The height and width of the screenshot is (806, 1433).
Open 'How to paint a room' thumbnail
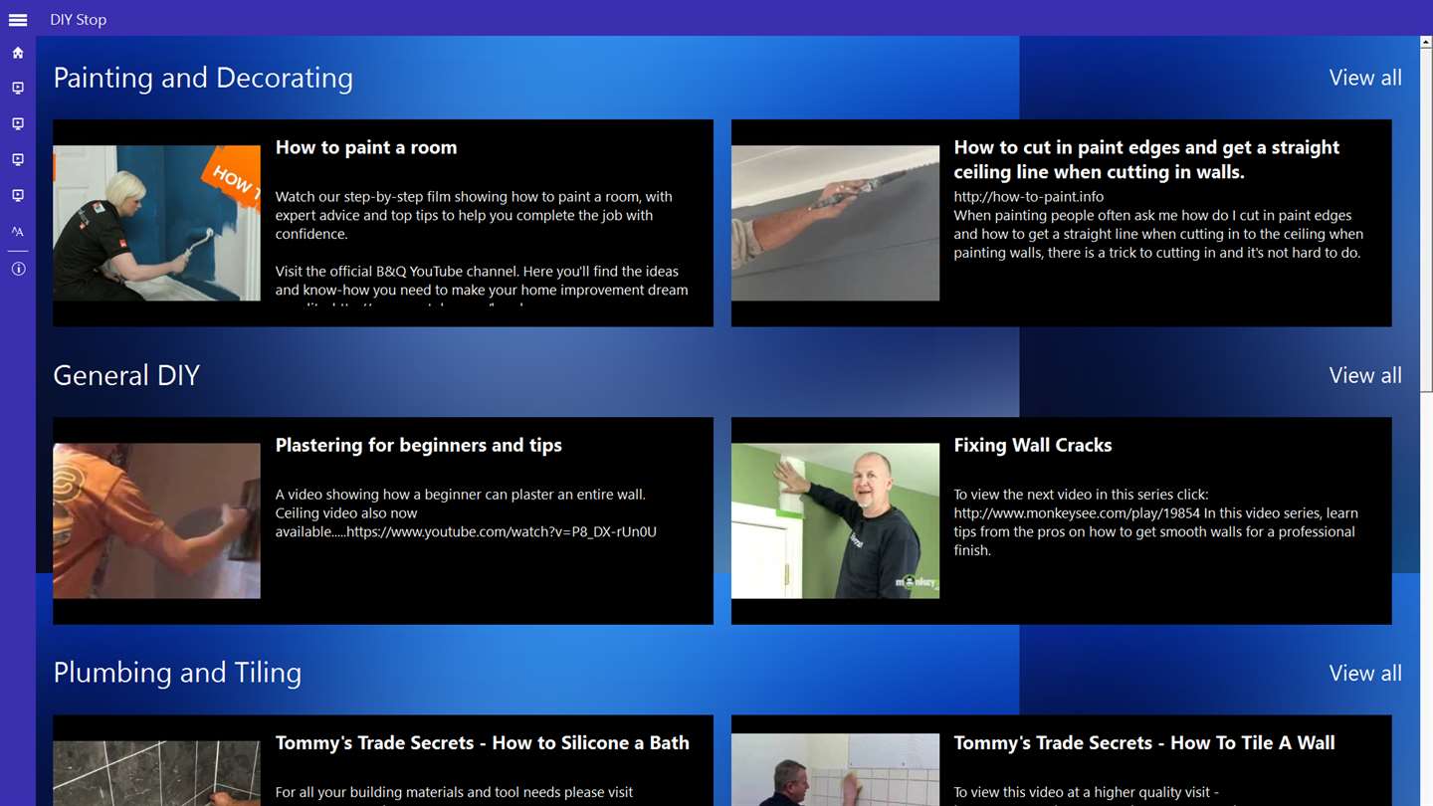click(156, 223)
